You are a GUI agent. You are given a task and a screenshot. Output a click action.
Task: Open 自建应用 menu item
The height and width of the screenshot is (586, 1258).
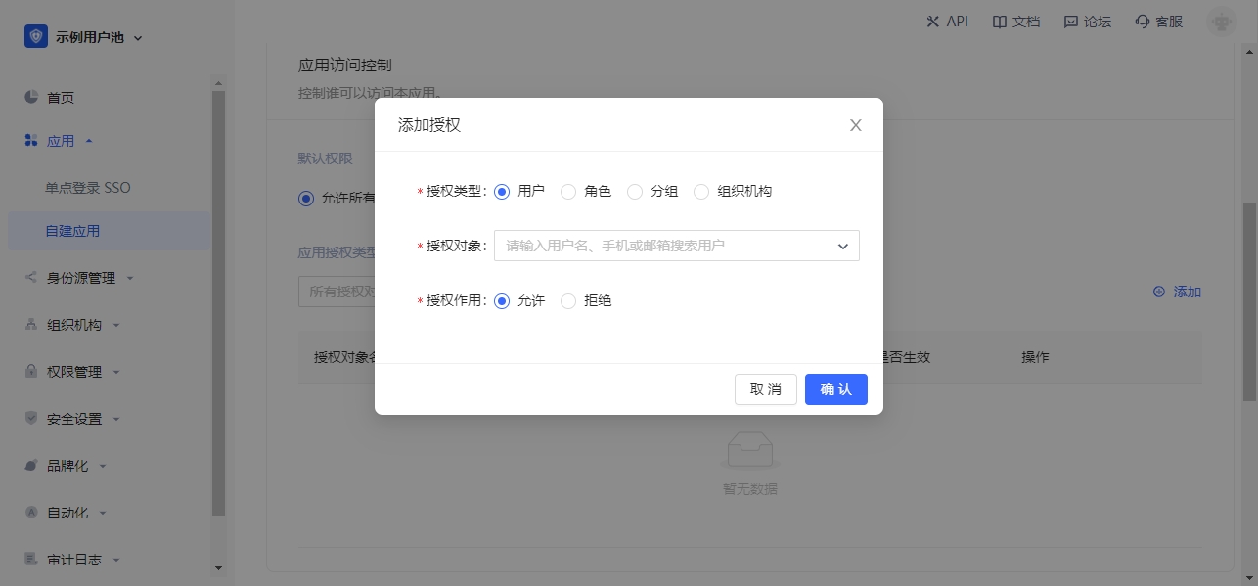tap(72, 231)
